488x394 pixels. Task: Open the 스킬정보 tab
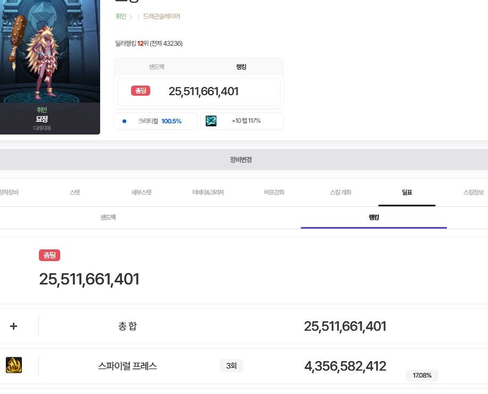coord(474,192)
